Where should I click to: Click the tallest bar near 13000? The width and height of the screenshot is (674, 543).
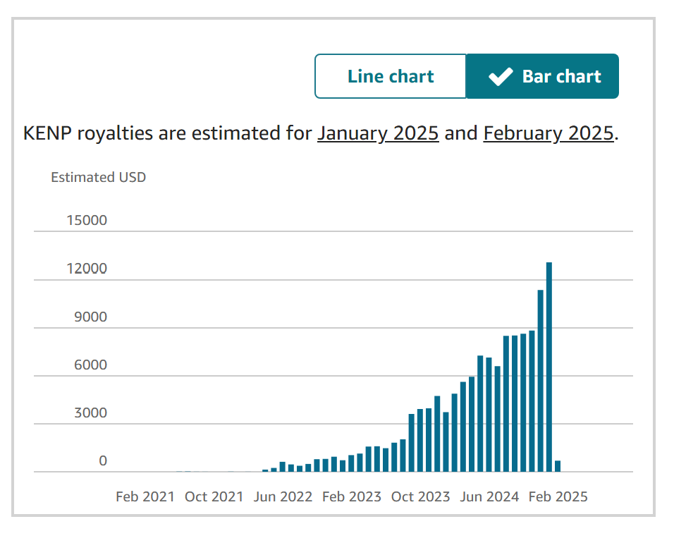point(549,367)
